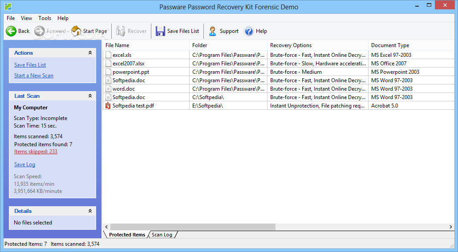Collapse the Last Scan panel
Screen dimensions: 458x252
coord(90,96)
